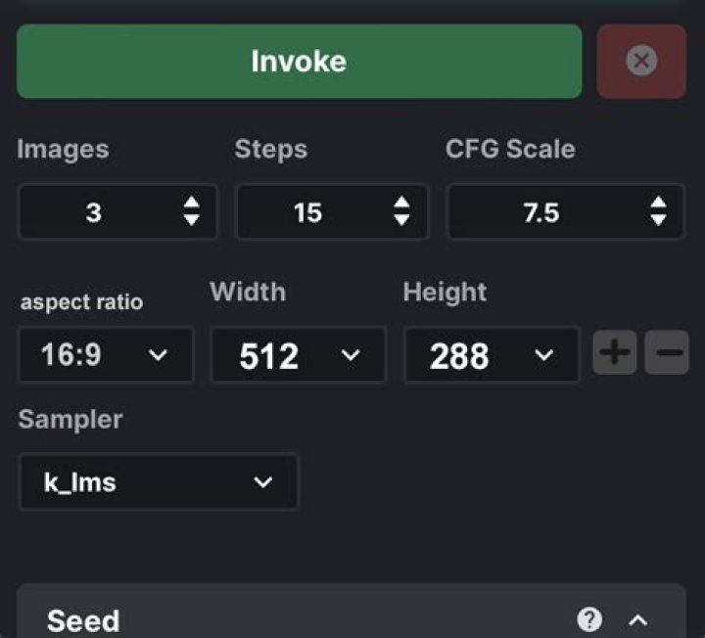Open the aspect ratio dropdown showing 16:9
The height and width of the screenshot is (638, 705).
point(106,354)
